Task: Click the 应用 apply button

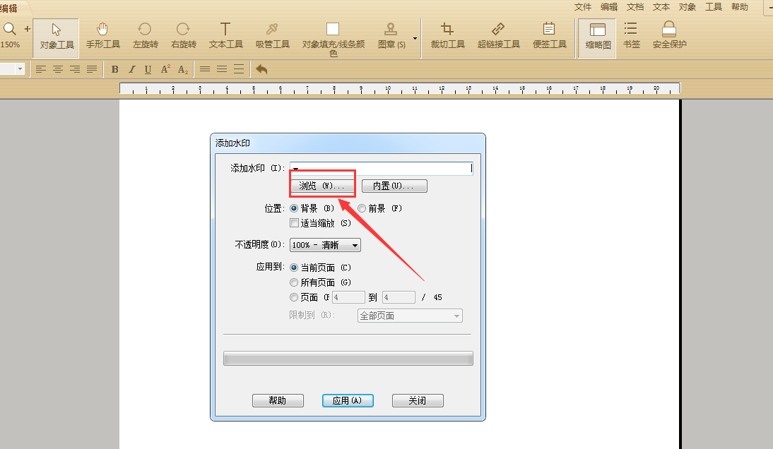Action: coord(348,400)
